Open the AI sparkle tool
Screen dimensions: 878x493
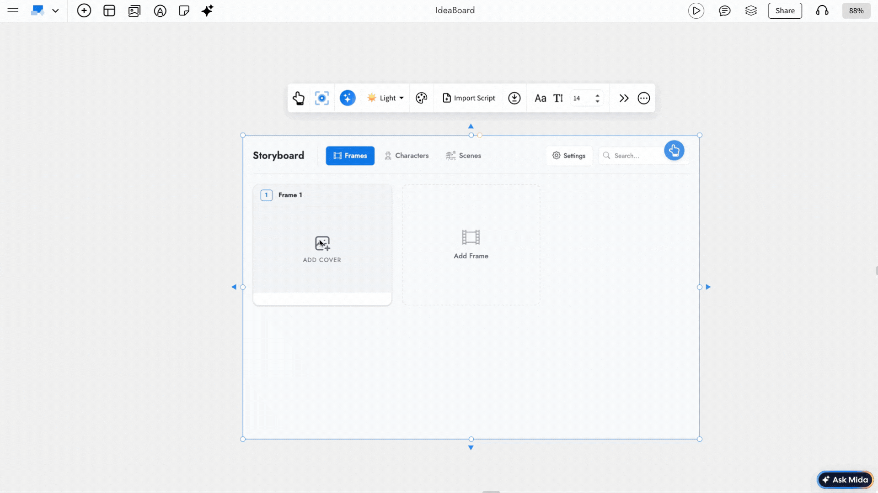click(207, 10)
